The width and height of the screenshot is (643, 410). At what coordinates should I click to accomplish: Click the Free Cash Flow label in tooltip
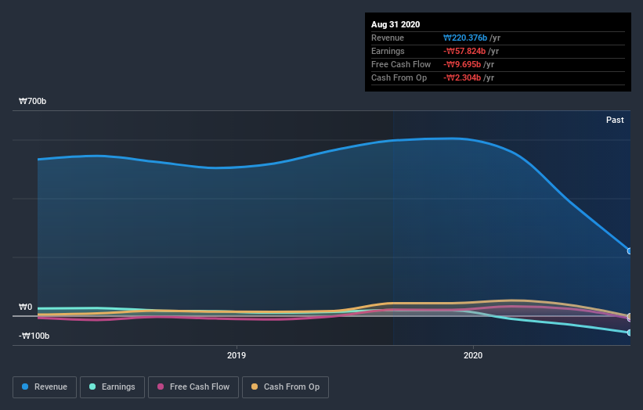401,64
